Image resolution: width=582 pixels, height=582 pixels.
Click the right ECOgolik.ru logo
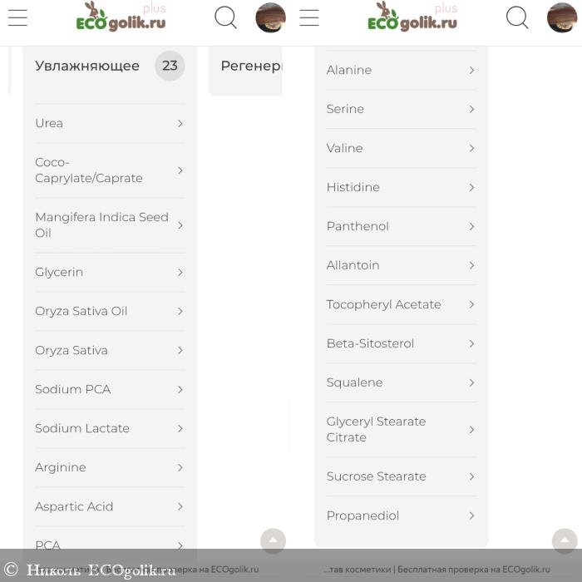[x=412, y=17]
